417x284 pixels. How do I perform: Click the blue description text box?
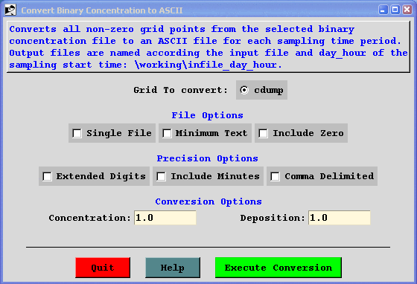pos(208,47)
